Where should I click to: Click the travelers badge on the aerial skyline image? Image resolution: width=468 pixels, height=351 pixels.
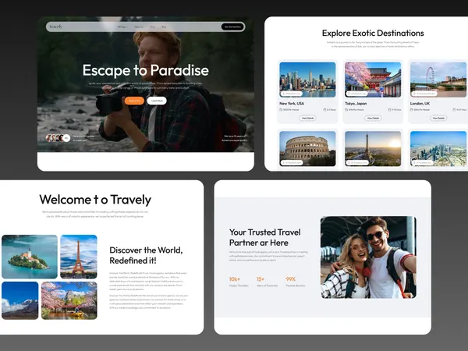423,163
